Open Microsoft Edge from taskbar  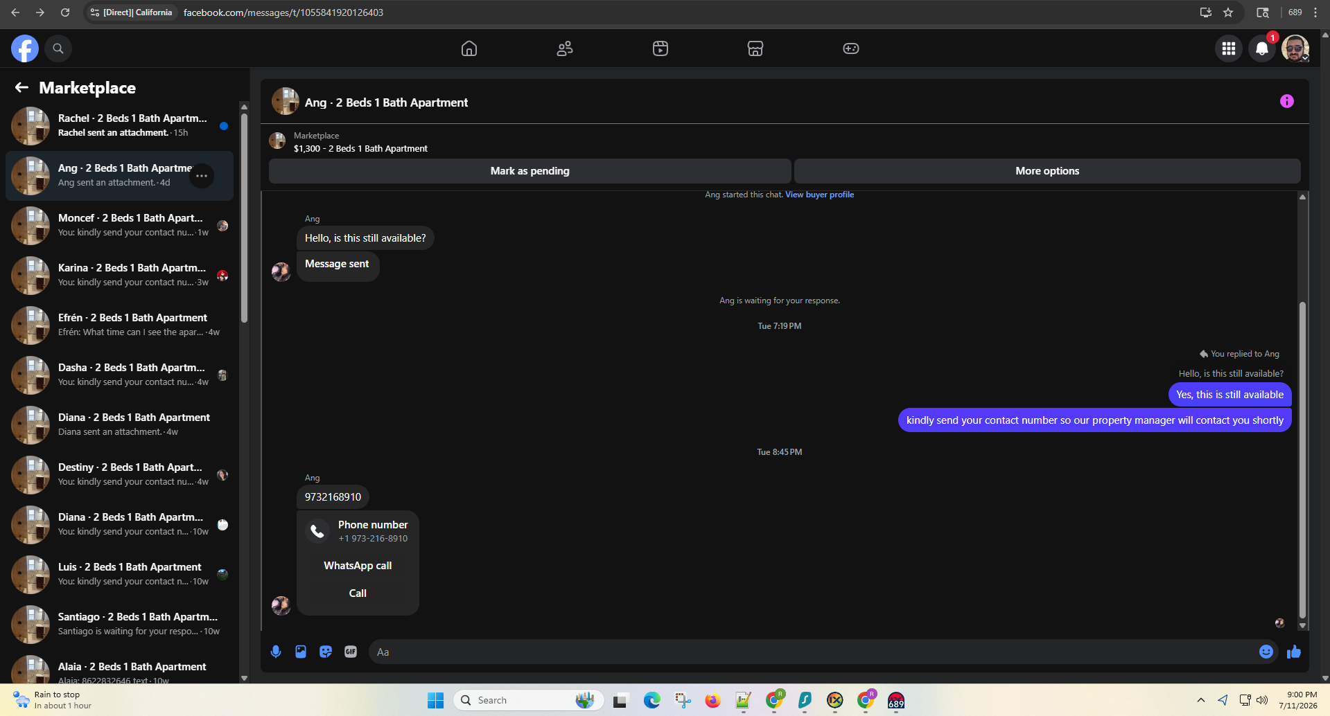click(651, 701)
